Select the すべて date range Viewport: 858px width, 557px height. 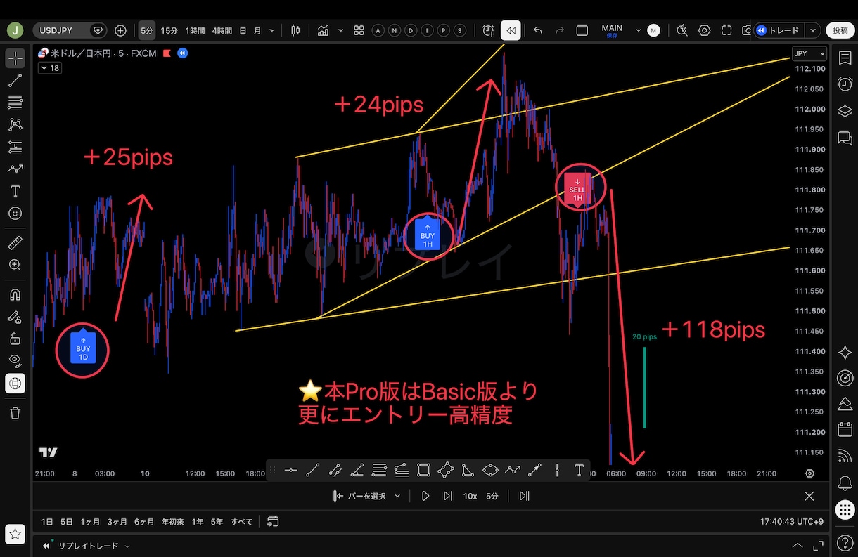(241, 522)
